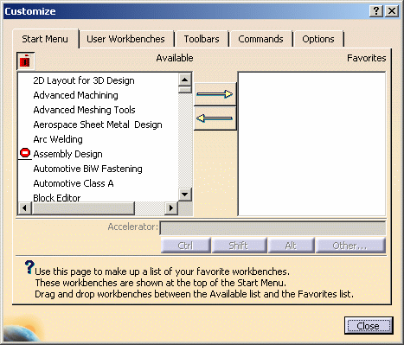Open the Toolbars tab
The image size is (404, 345).
pos(202,39)
